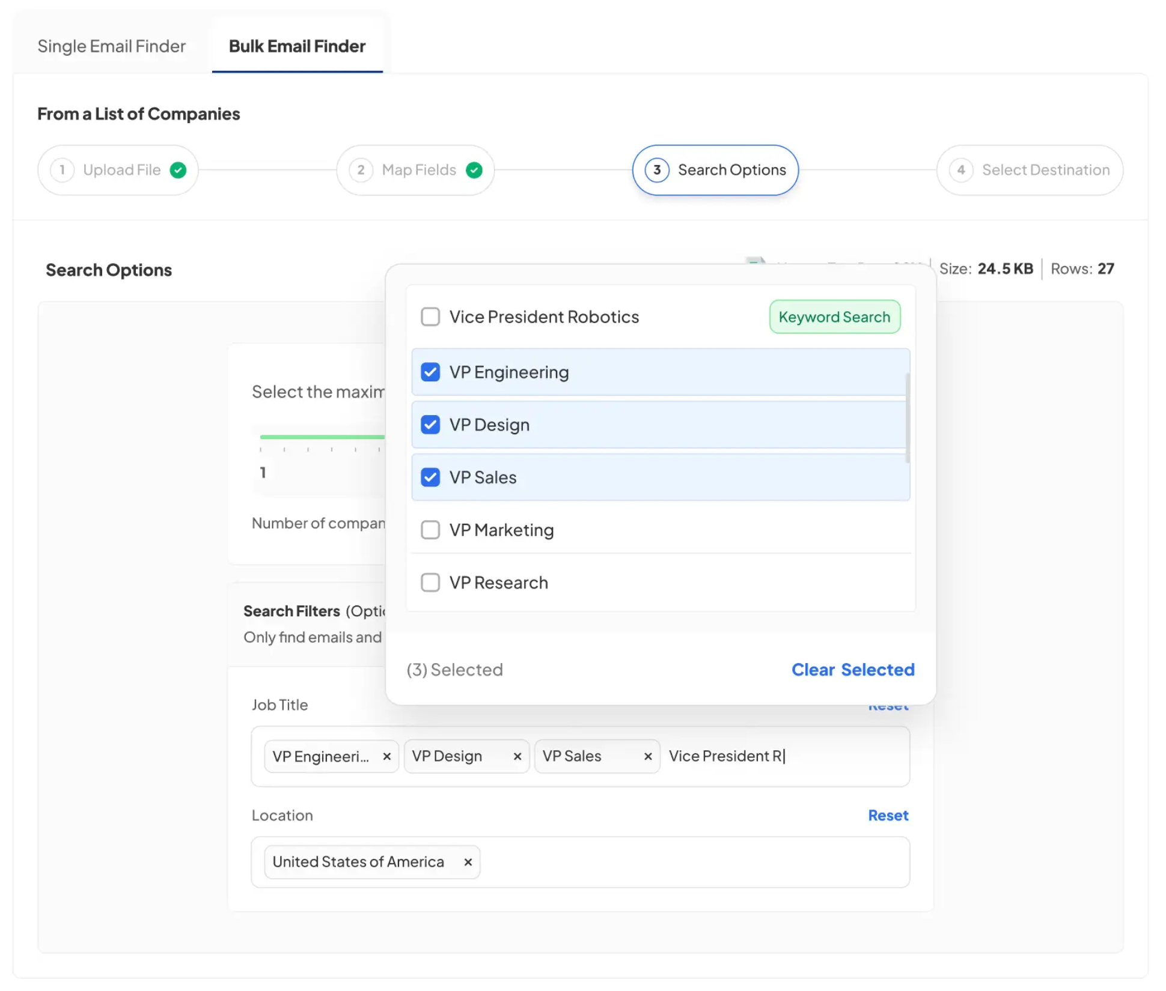Click Map Fields green checkmark icon
The width and height of the screenshot is (1166, 991).
[x=474, y=170]
